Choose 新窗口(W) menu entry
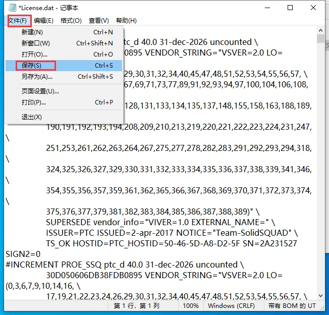 [64, 43]
